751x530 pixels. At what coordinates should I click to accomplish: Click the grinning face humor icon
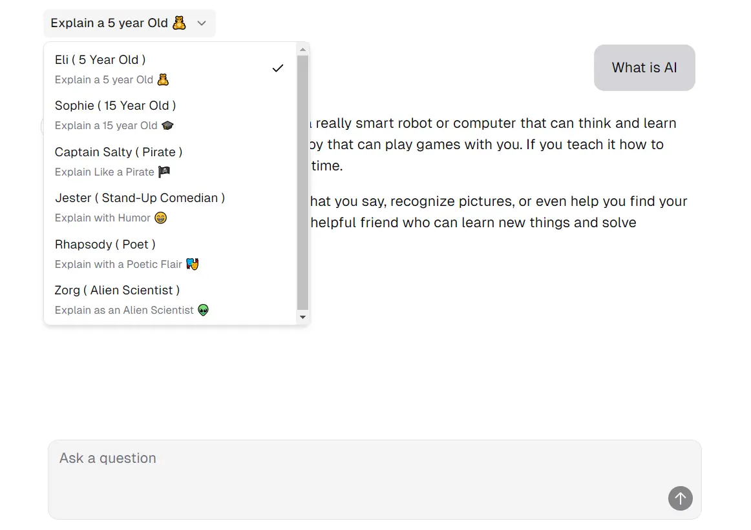pos(160,218)
